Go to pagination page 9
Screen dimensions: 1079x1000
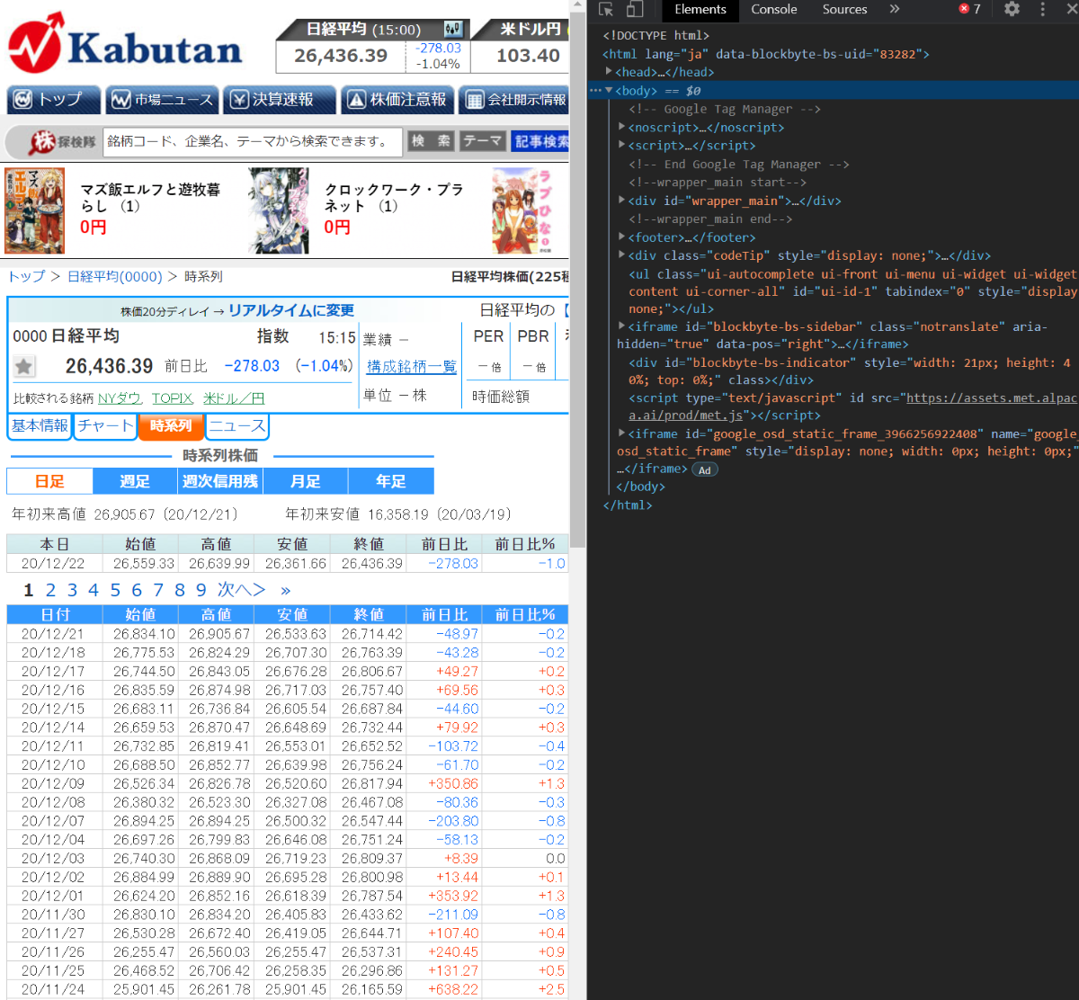tap(201, 590)
